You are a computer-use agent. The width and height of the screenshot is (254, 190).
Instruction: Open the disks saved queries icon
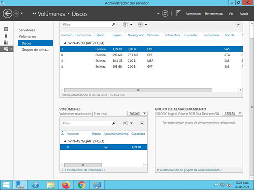[x=140, y=25]
